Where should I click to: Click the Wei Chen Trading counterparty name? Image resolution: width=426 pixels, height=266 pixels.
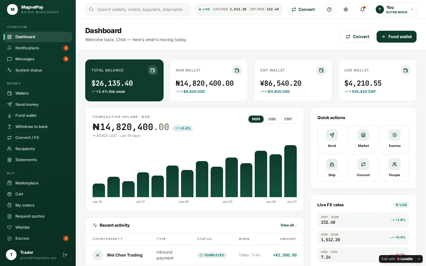[125, 255]
